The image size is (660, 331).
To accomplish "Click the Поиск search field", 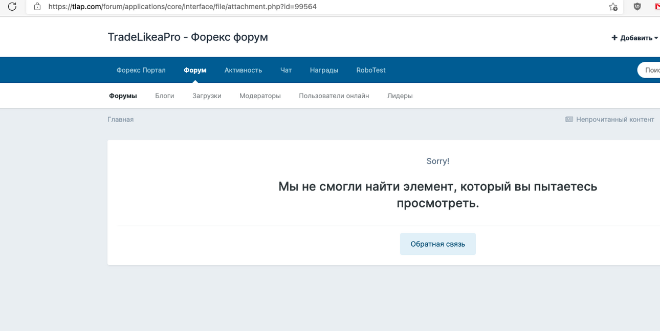I will [649, 70].
